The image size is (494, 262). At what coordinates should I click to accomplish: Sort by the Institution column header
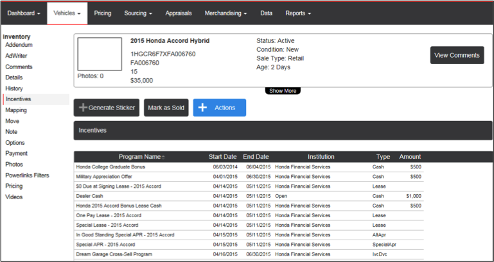321,157
